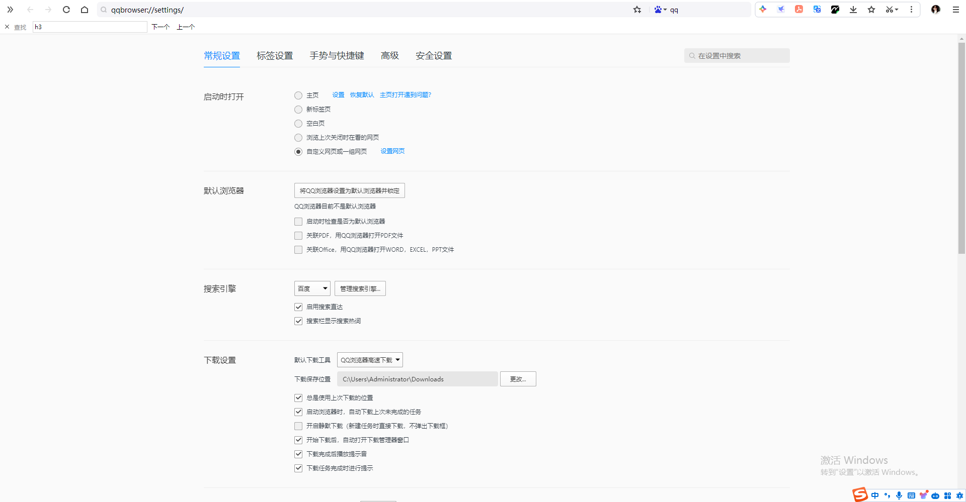Switch to the 常规设置 tab
Image resolution: width=966 pixels, height=502 pixels.
click(x=222, y=56)
